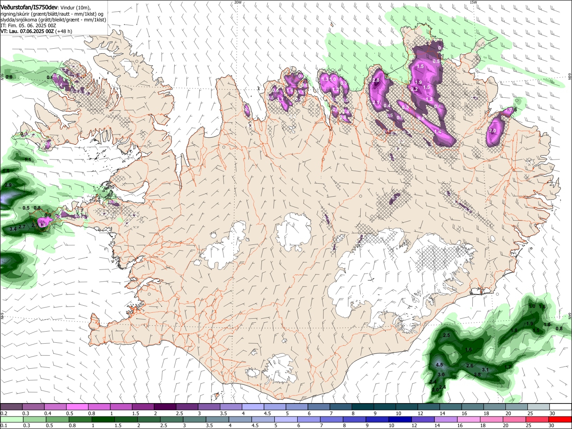Screen dimensions: 572x429
Task: Click the '2.7' value beside 3.4
Action: click(x=22, y=227)
